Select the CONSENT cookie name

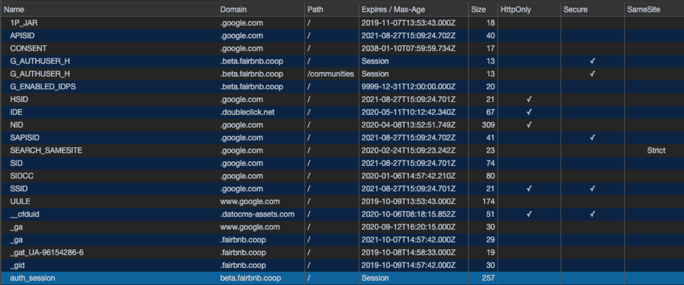point(28,48)
